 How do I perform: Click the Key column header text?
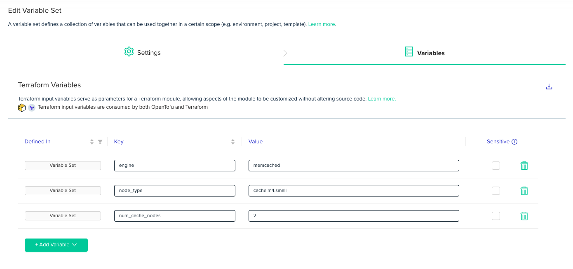click(119, 142)
